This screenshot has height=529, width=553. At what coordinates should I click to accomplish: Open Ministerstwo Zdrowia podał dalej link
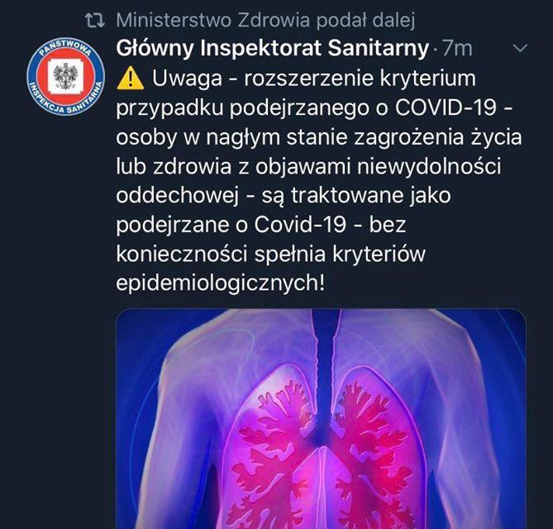[265, 20]
